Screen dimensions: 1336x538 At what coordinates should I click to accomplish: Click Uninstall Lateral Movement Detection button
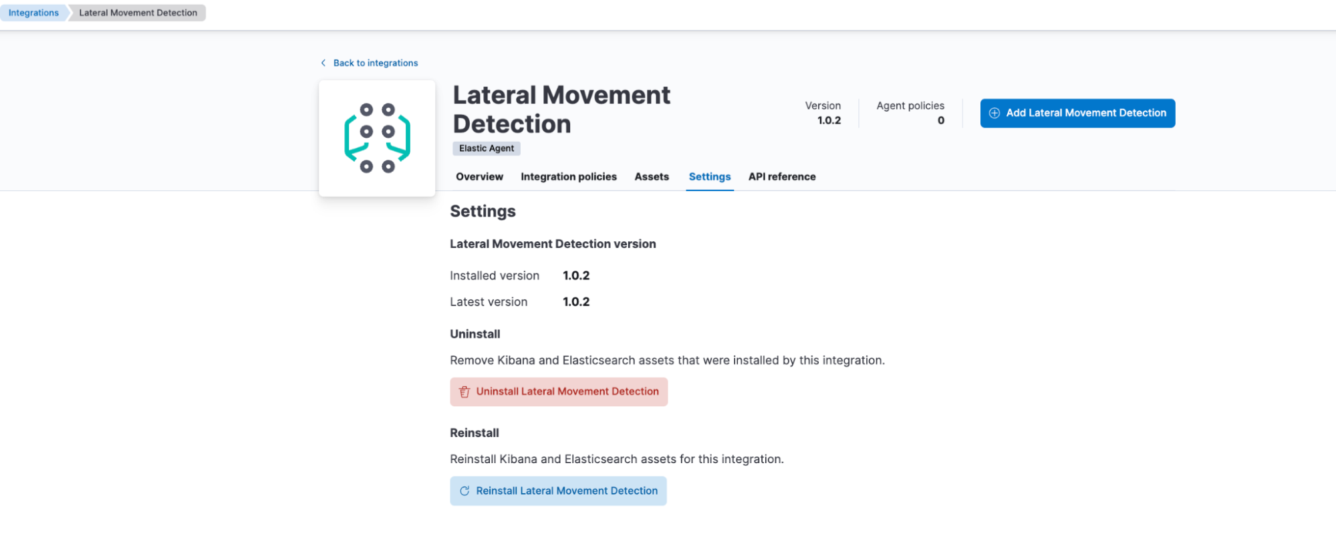tap(559, 392)
